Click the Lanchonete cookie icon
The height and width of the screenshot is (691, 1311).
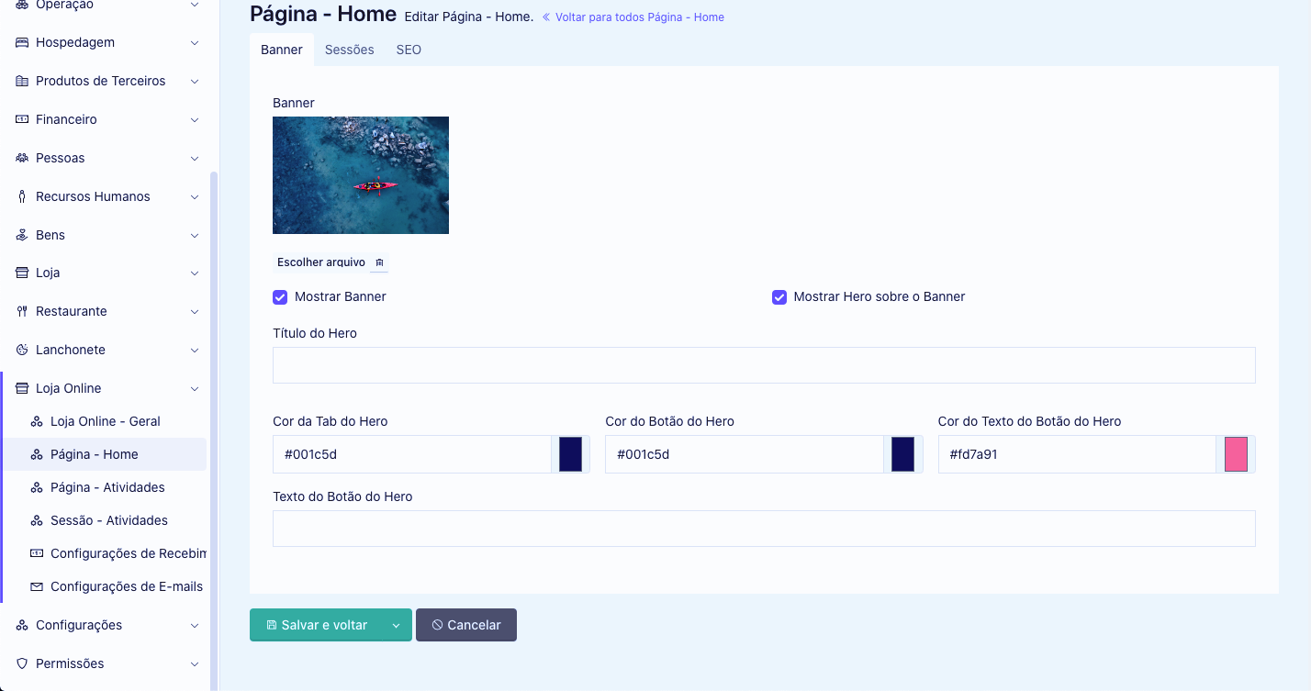coord(22,350)
